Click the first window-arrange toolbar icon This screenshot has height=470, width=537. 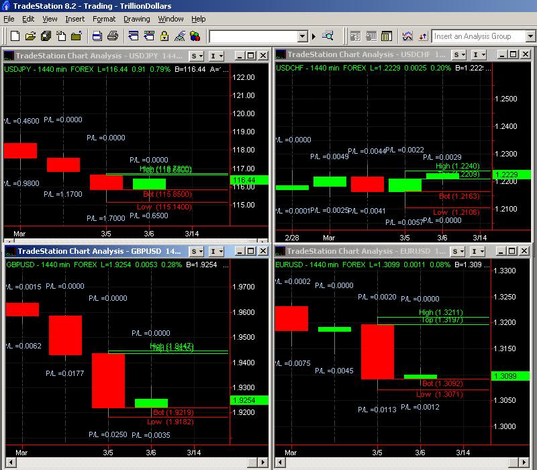pos(133,36)
